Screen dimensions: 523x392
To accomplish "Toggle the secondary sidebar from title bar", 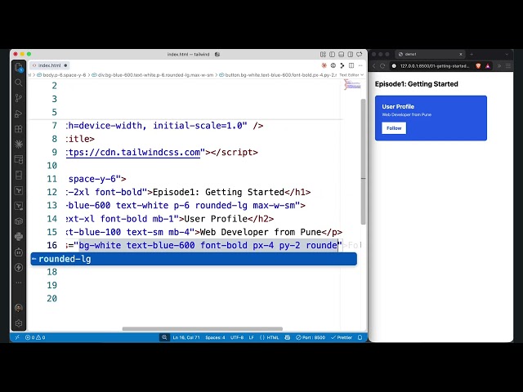I will (x=351, y=55).
